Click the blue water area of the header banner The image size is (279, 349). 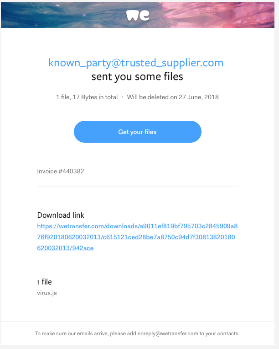click(46, 14)
